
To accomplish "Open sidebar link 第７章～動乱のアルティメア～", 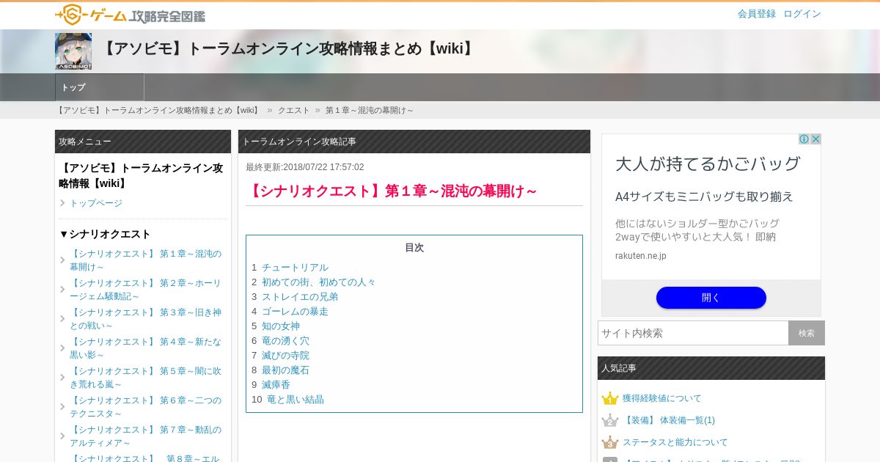I will coord(145,436).
